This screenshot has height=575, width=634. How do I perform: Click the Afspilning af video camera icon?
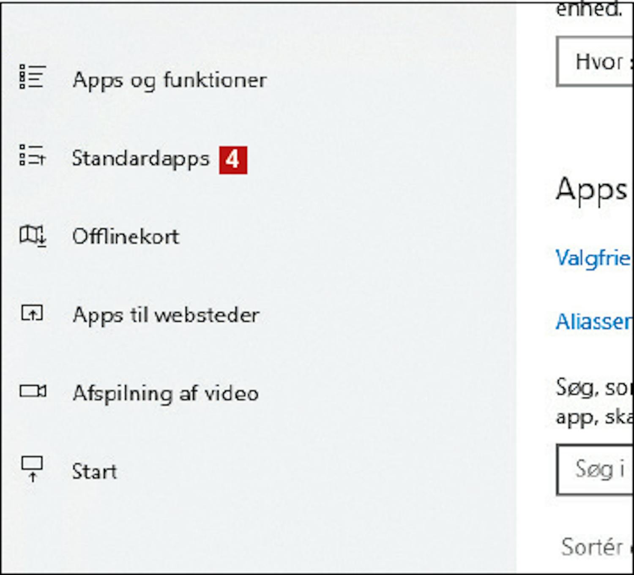pyautogui.click(x=33, y=391)
